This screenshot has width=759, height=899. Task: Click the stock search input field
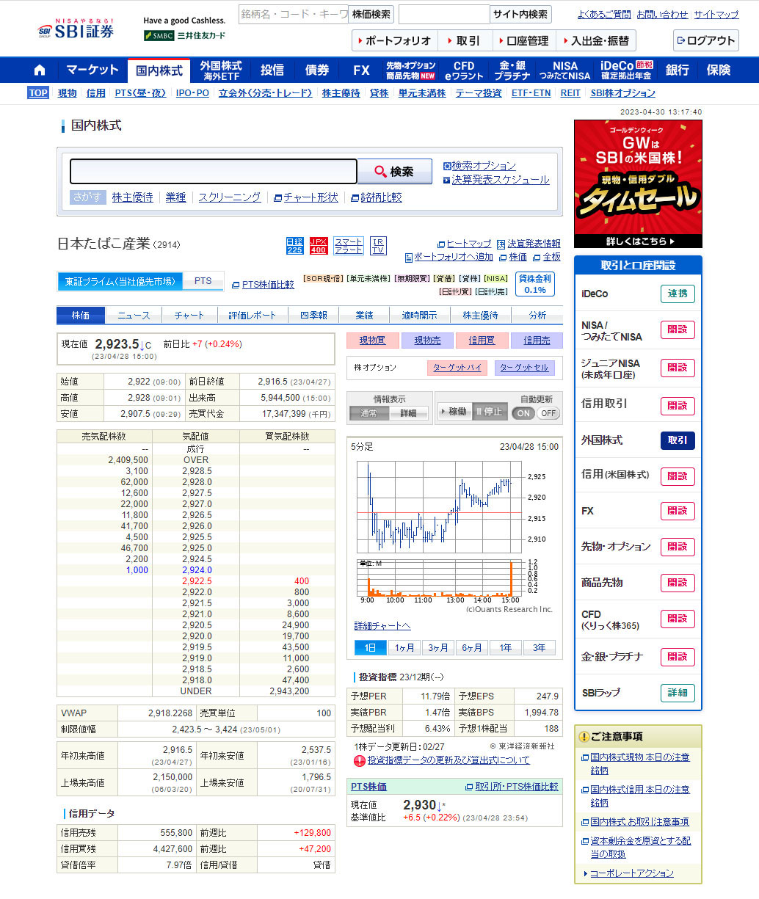pos(213,172)
